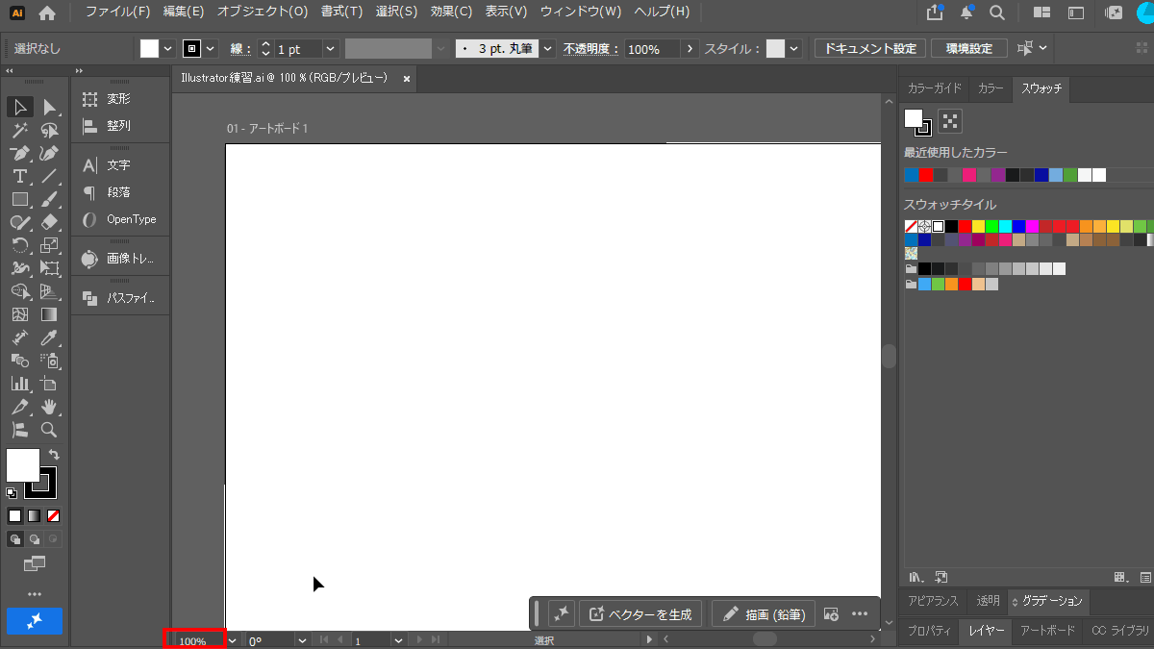Select the Column Graph tool
Image resolution: width=1154 pixels, height=649 pixels.
pos(20,384)
